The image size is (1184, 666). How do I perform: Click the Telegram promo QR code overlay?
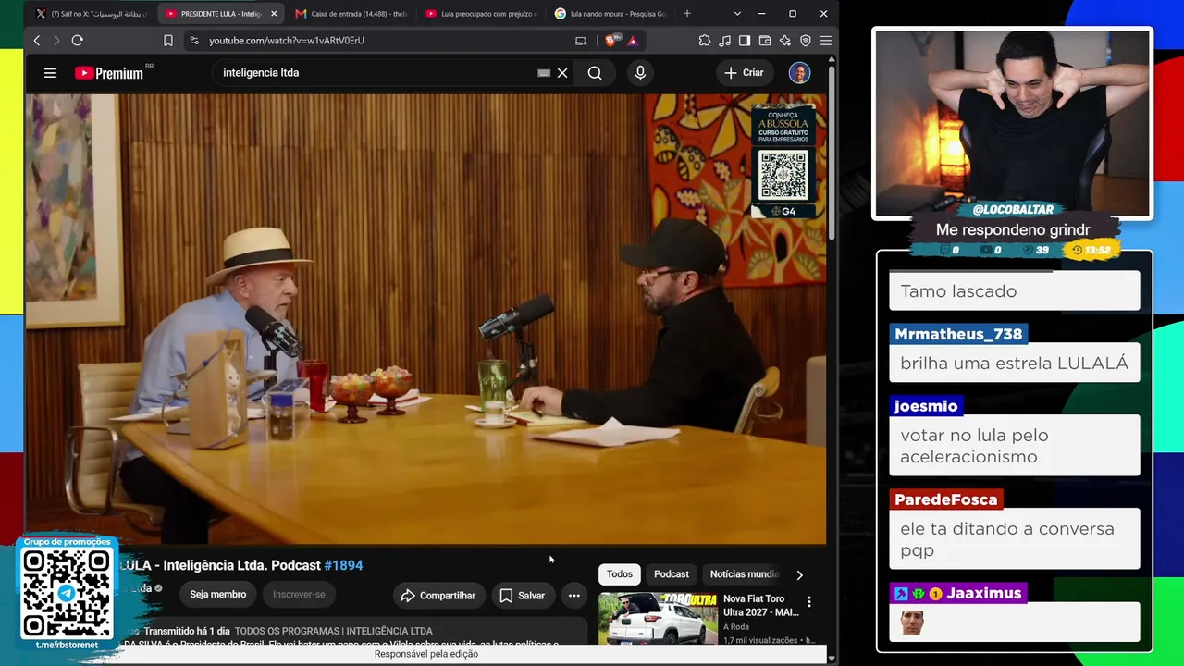click(67, 592)
